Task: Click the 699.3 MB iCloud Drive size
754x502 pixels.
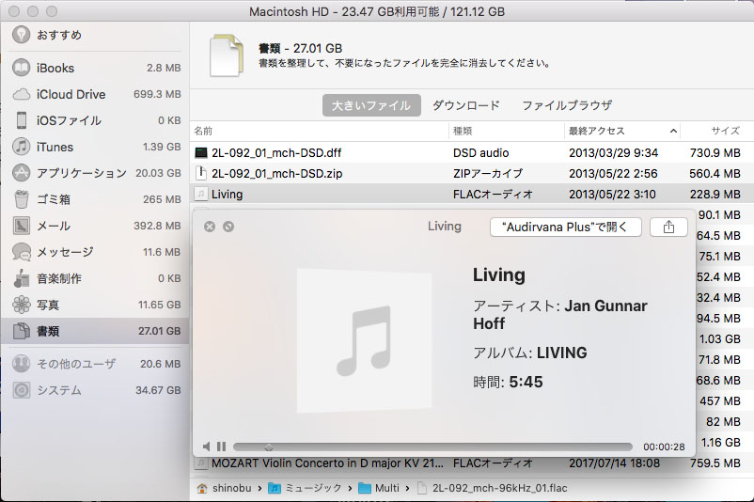Action: (x=157, y=94)
